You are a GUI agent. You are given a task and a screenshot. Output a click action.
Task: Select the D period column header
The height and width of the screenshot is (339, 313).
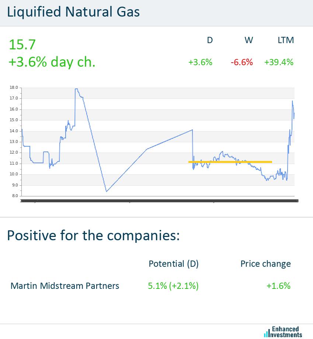tap(210, 40)
